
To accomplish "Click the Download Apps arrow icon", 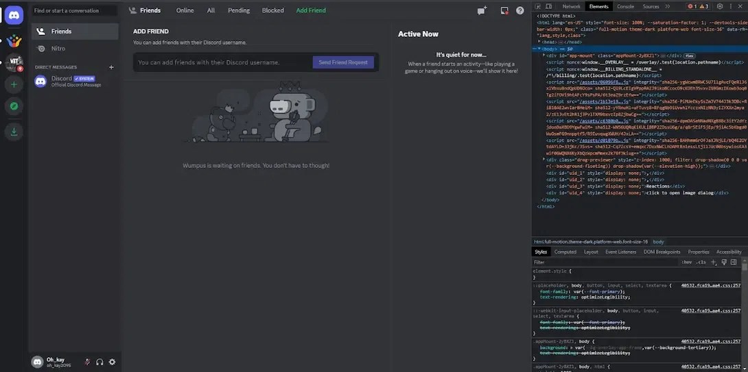I will pyautogui.click(x=14, y=132).
